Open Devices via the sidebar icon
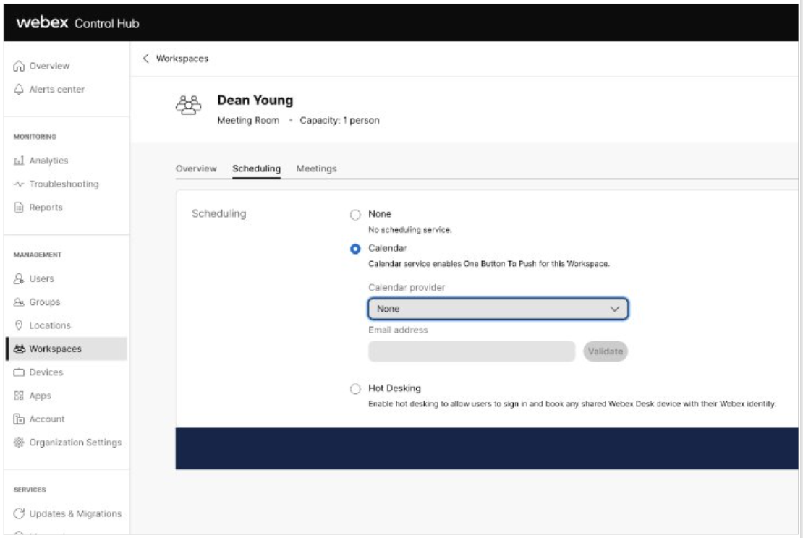The height and width of the screenshot is (538, 803). tap(19, 372)
